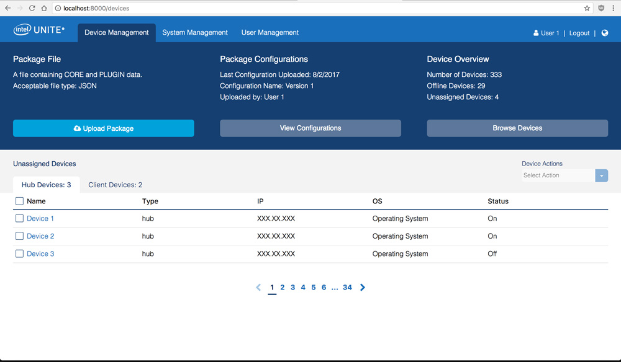Reload the page with refresh icon
This screenshot has width=621, height=362.
coord(32,8)
